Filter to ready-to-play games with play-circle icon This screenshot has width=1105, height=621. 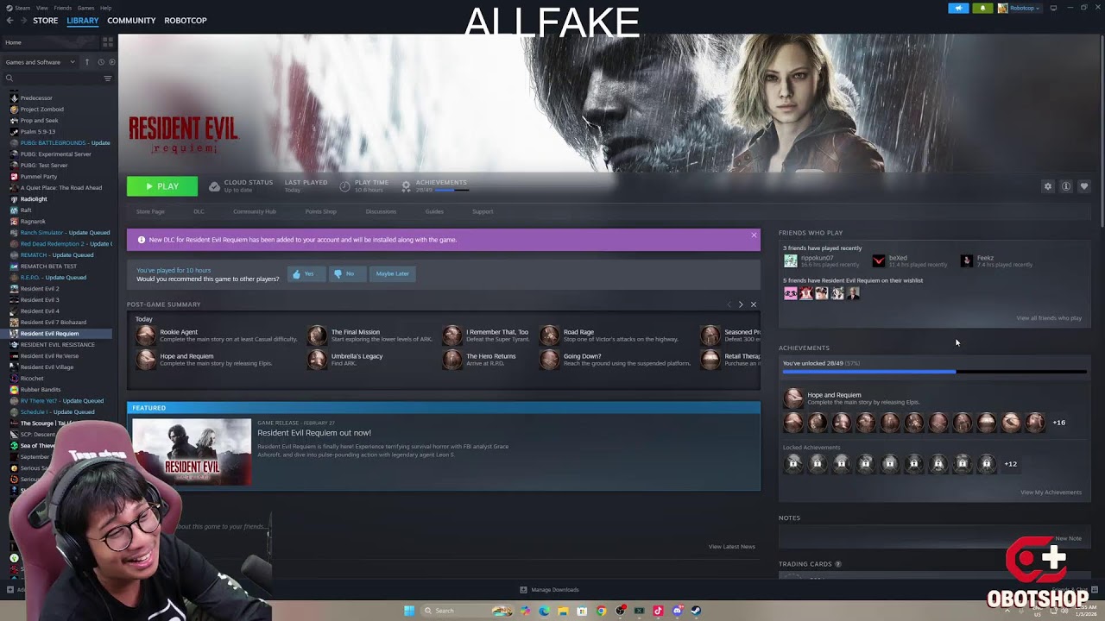(110, 62)
